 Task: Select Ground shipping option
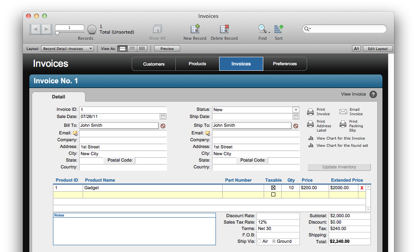pyautogui.click(x=274, y=242)
